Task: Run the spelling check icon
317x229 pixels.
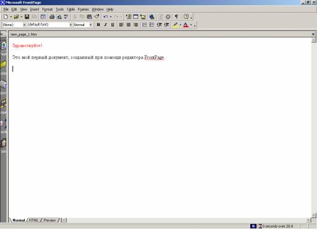Action: point(66,16)
